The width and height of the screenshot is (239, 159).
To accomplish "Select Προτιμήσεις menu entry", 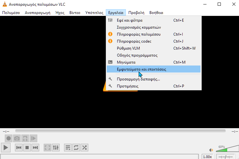I will click(x=154, y=86).
